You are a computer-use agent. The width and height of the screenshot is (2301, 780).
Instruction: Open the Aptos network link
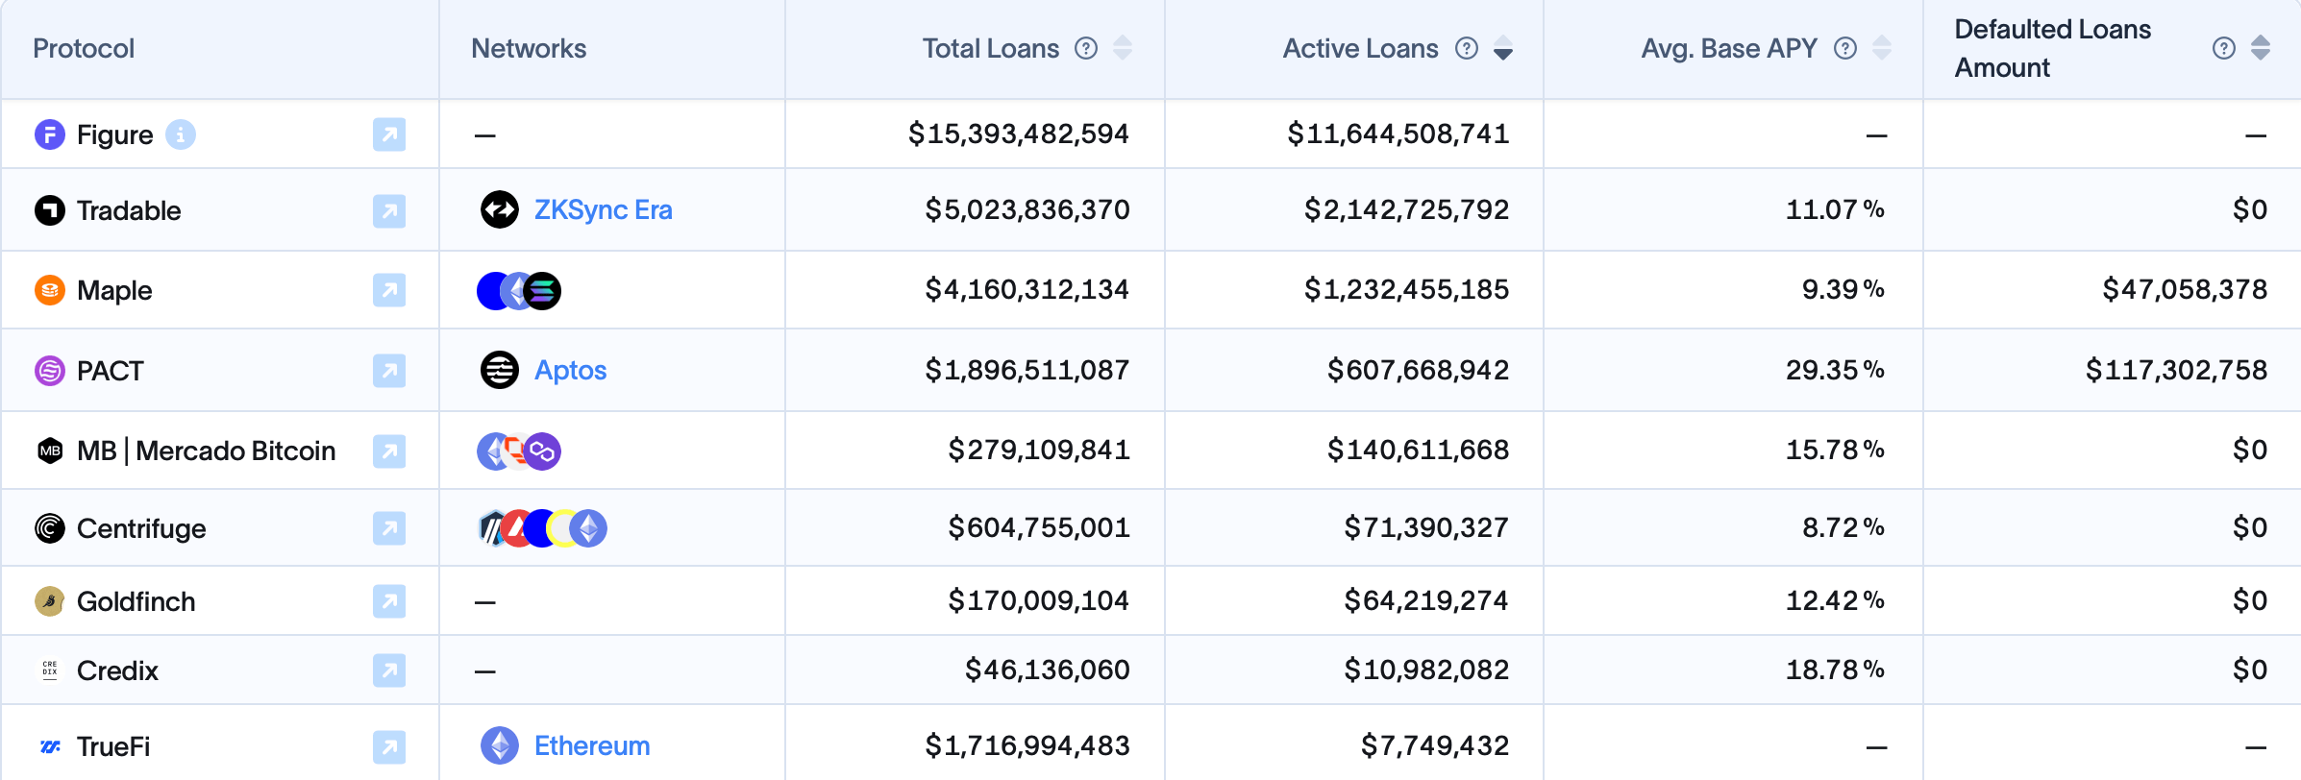pyautogui.click(x=570, y=370)
